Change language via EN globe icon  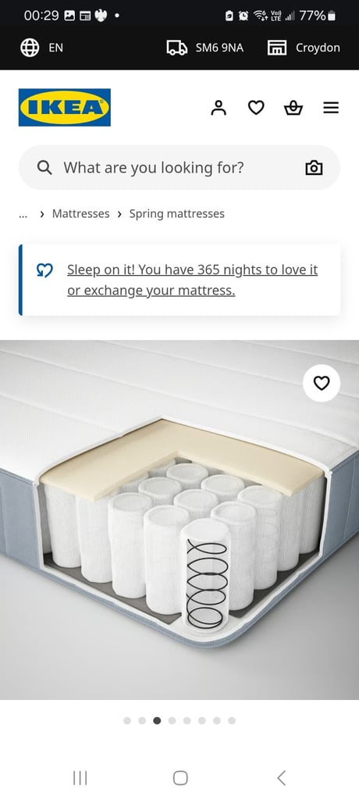click(x=42, y=48)
